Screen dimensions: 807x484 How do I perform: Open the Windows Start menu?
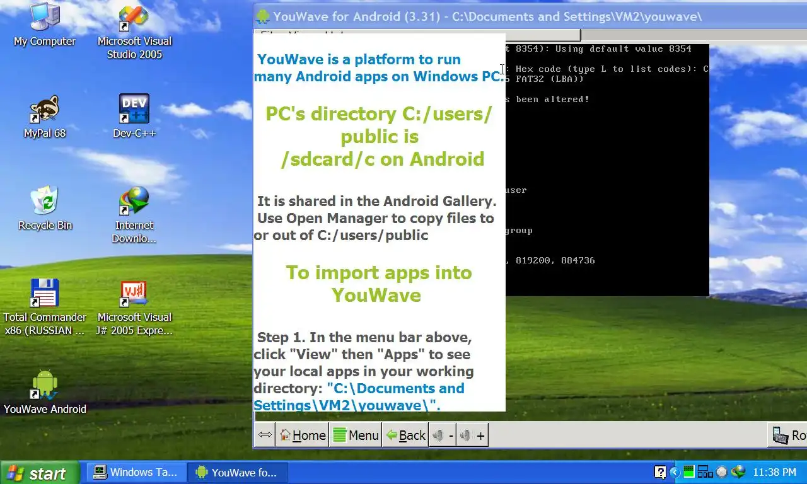(x=40, y=473)
